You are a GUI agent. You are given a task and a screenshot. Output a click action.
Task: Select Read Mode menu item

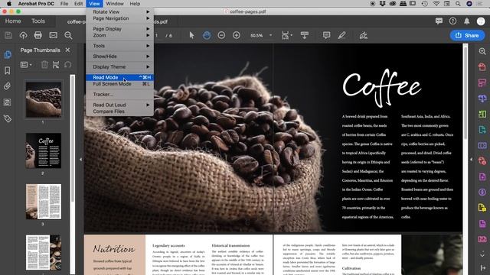(x=120, y=77)
